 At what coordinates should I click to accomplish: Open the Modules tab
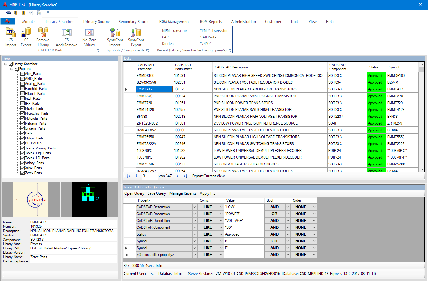coord(29,22)
